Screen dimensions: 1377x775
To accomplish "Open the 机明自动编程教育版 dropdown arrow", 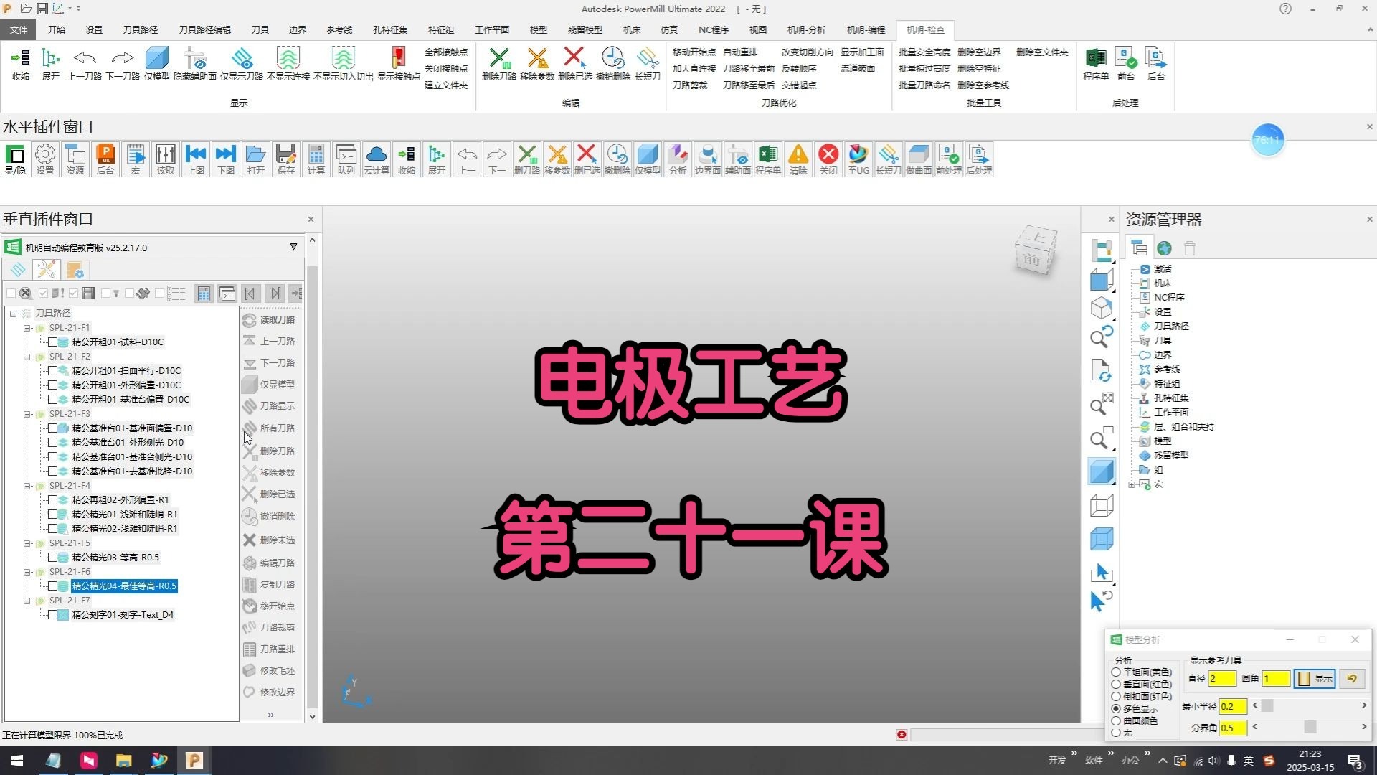I will tap(293, 247).
